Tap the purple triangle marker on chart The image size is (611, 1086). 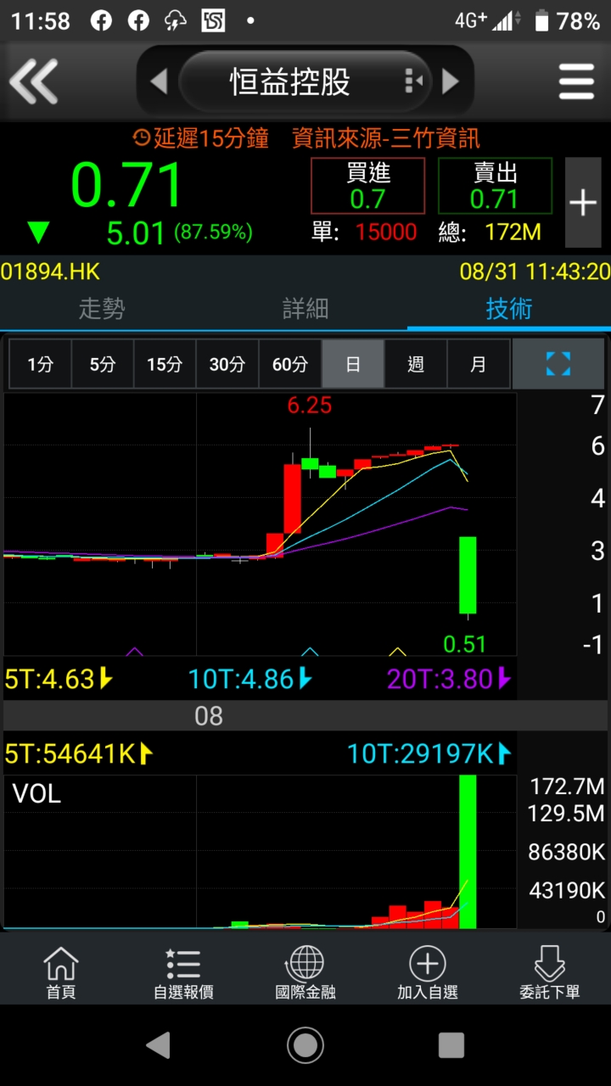pos(134,652)
